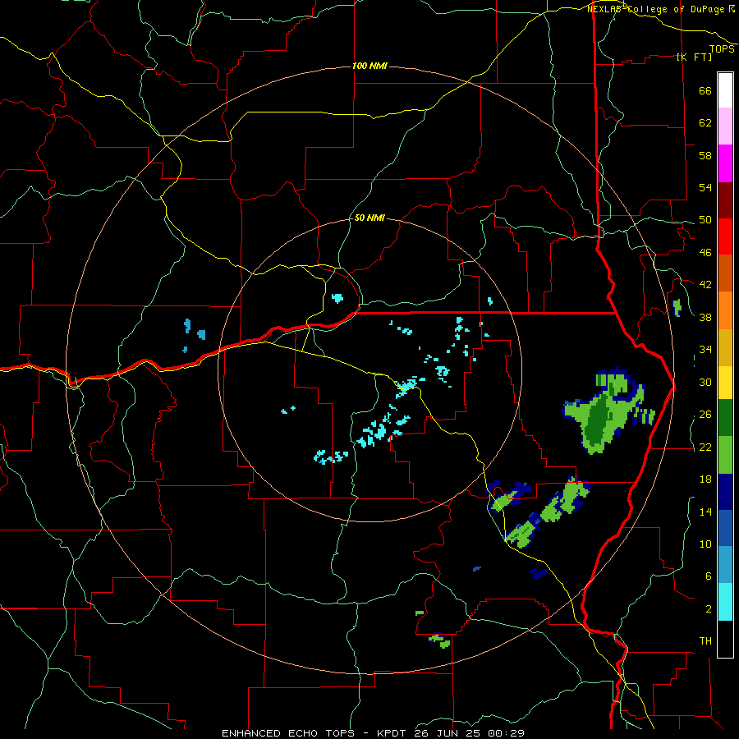This screenshot has height=739, width=739.
Task: Click the Enhanced Echo Tops KPDT timestamp caption
Action: [373, 733]
